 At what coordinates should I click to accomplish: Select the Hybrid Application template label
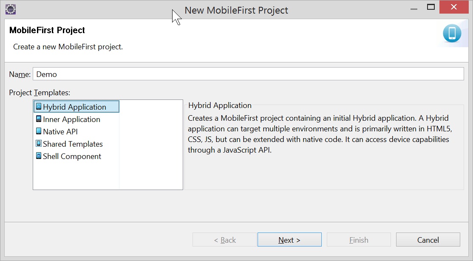tap(74, 107)
